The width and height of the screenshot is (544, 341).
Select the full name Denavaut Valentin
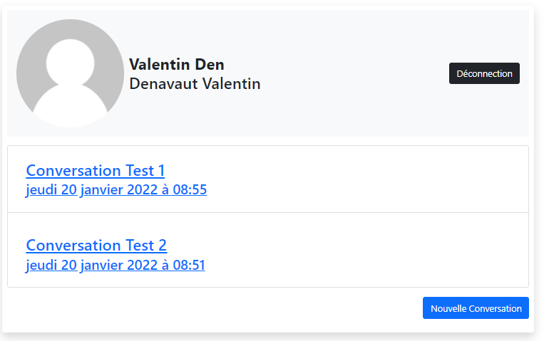tap(195, 84)
